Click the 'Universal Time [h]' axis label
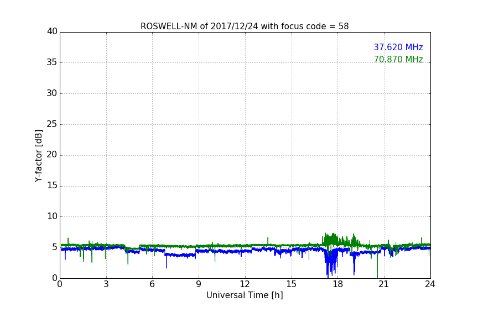The height and width of the screenshot is (318, 478). (245, 295)
